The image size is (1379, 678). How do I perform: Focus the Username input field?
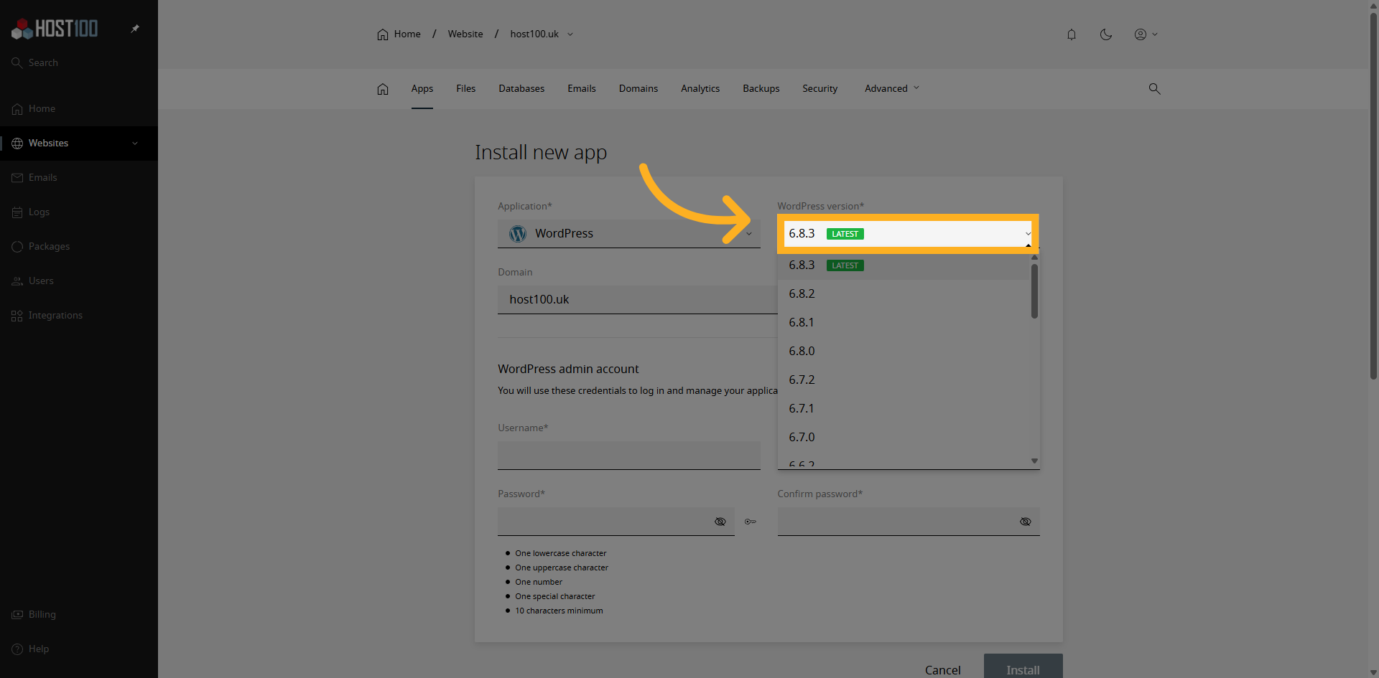click(629, 456)
